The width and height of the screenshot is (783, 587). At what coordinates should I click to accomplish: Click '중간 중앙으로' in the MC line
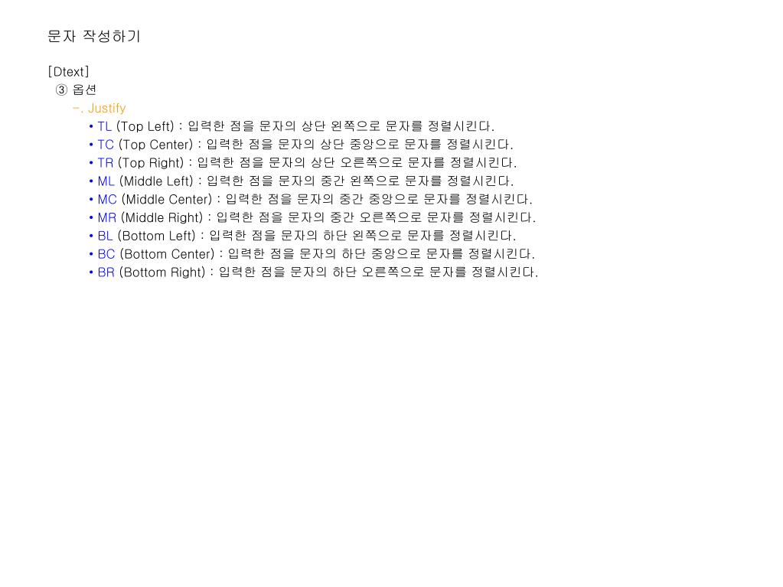(379, 199)
